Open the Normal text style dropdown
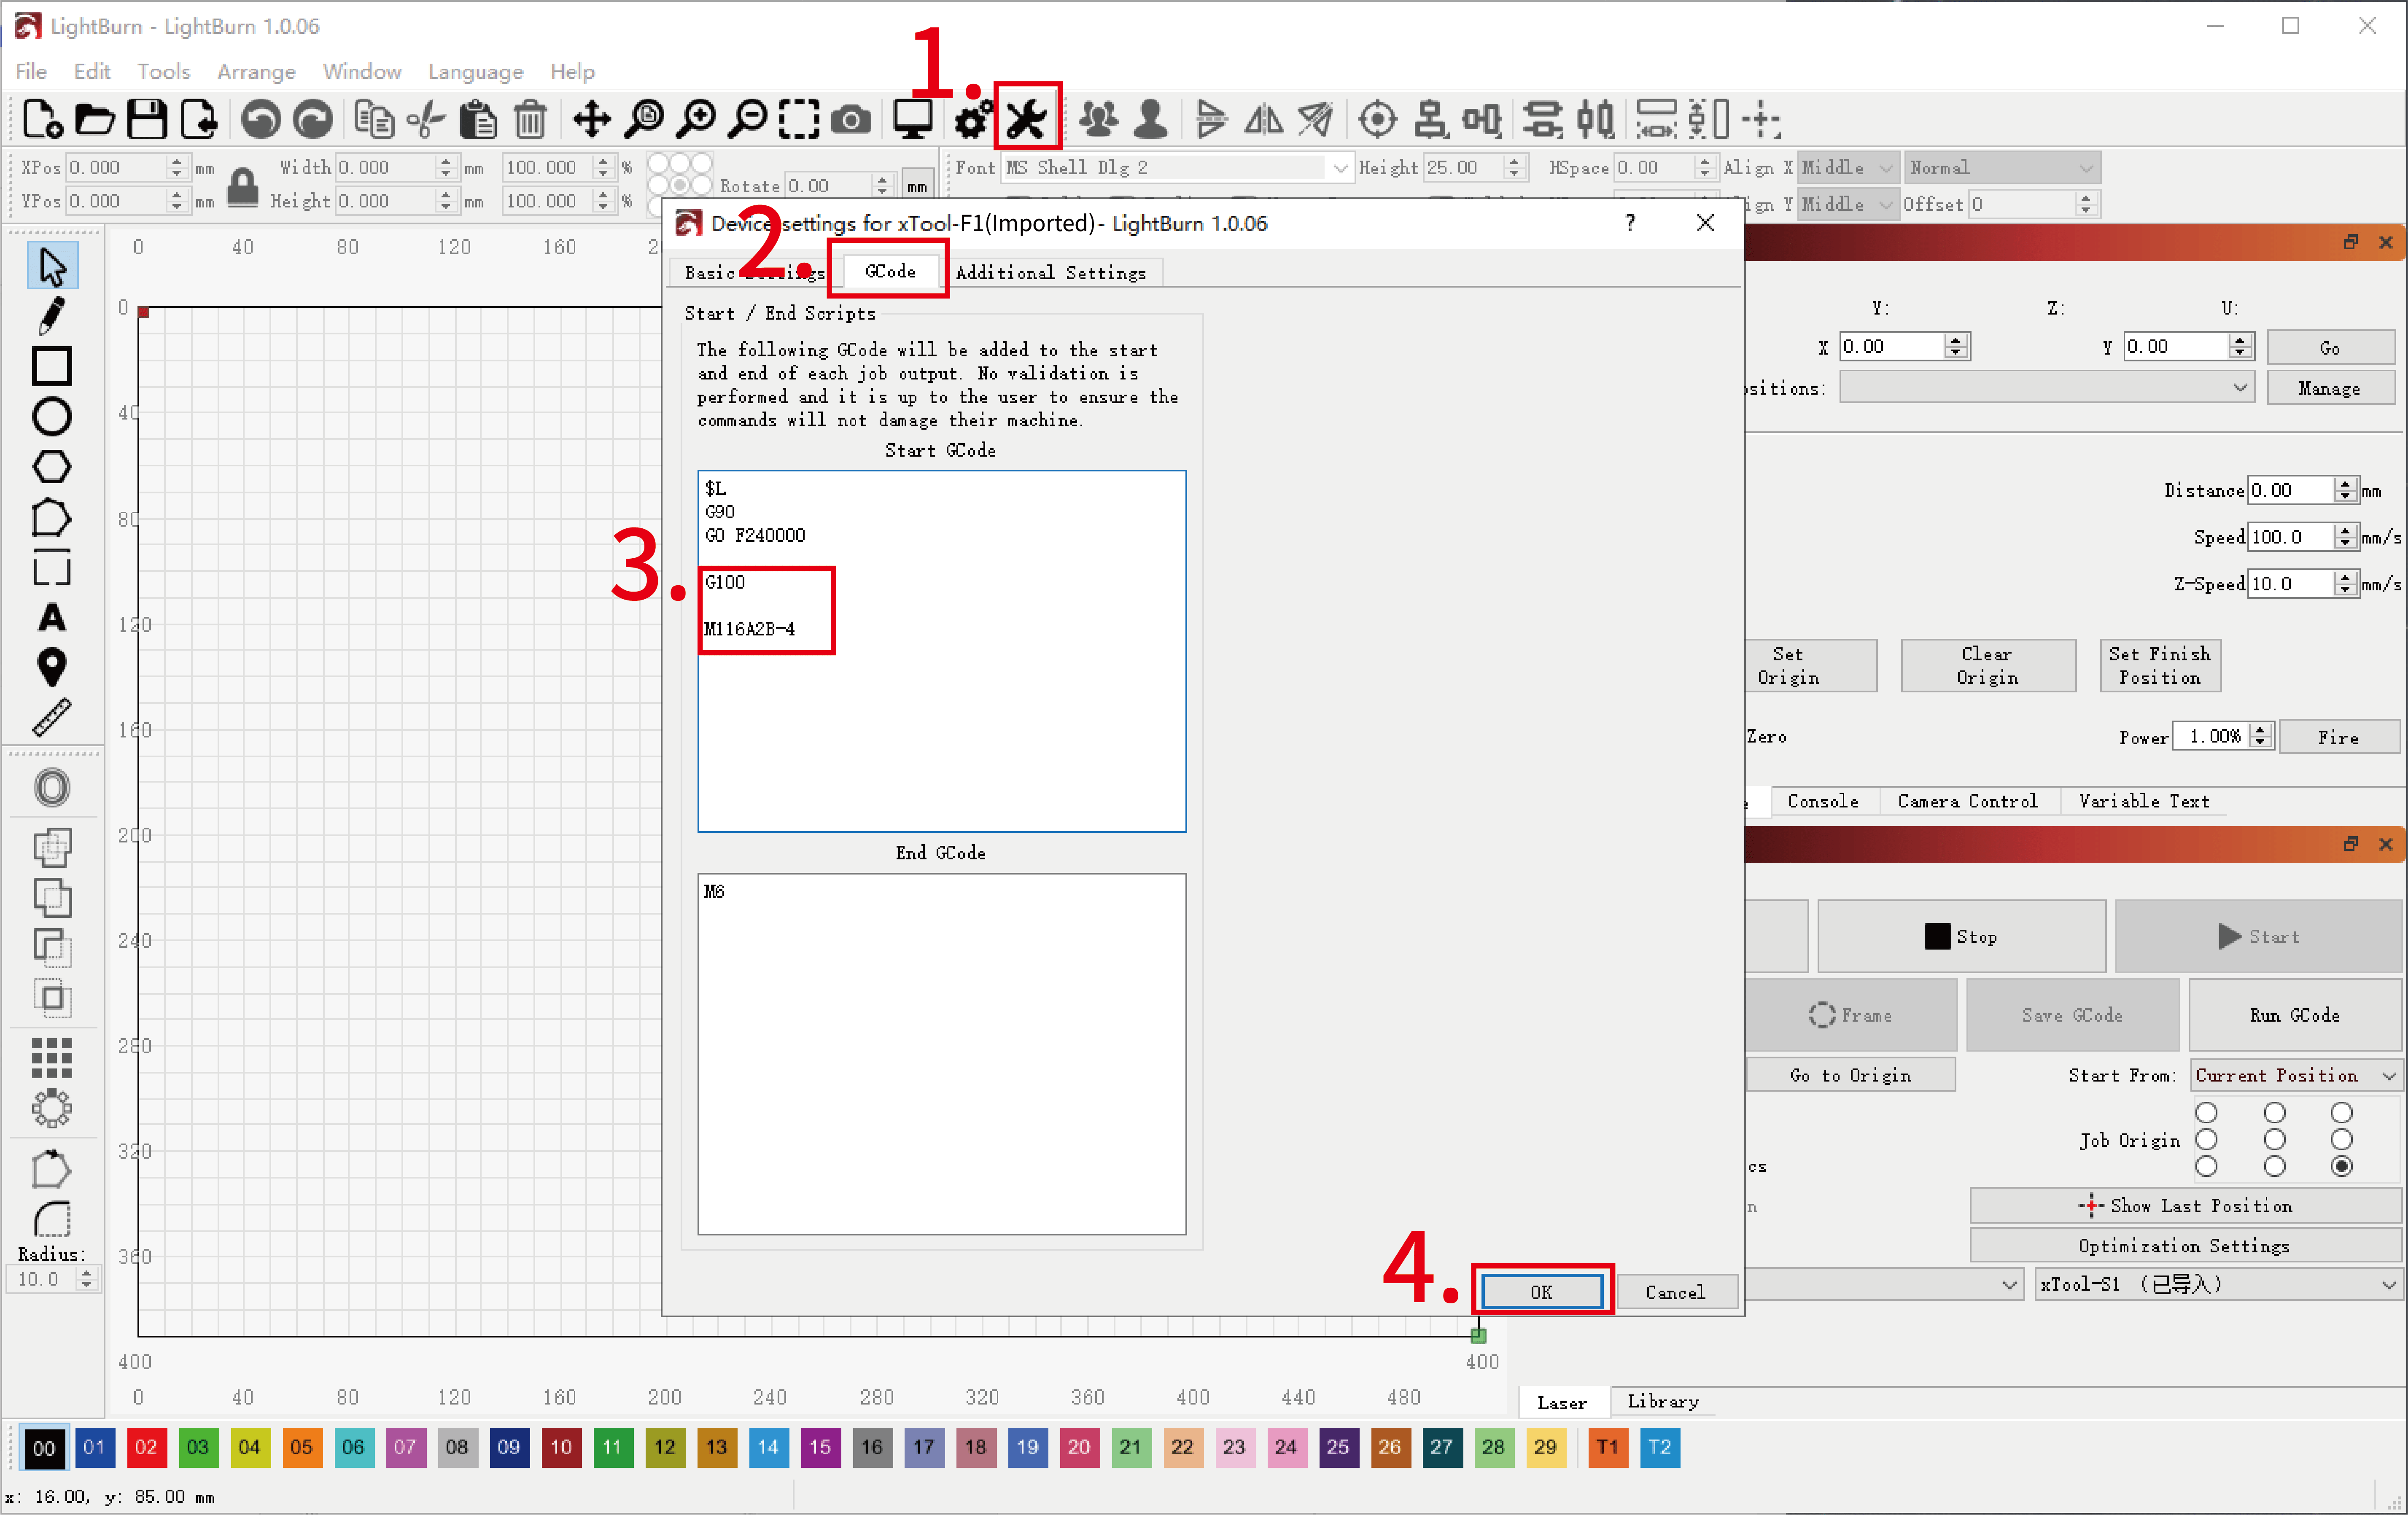Screen dimensions: 2408x1515 tap(2001, 168)
